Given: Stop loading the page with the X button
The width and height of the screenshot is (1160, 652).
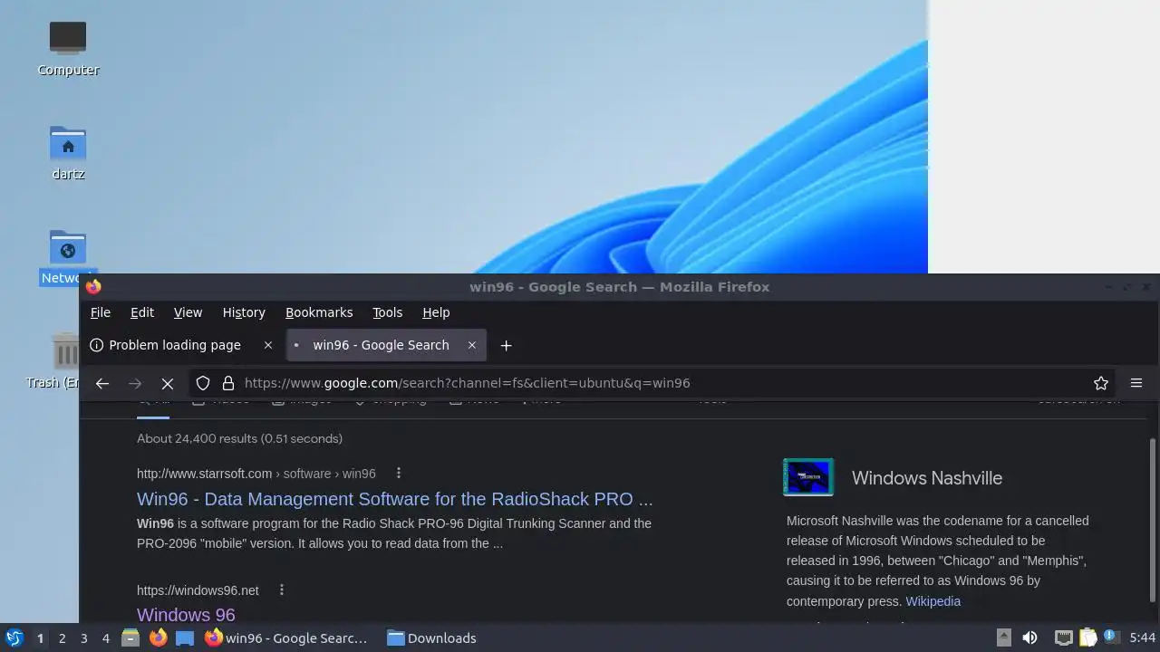Looking at the screenshot, I should (x=168, y=383).
